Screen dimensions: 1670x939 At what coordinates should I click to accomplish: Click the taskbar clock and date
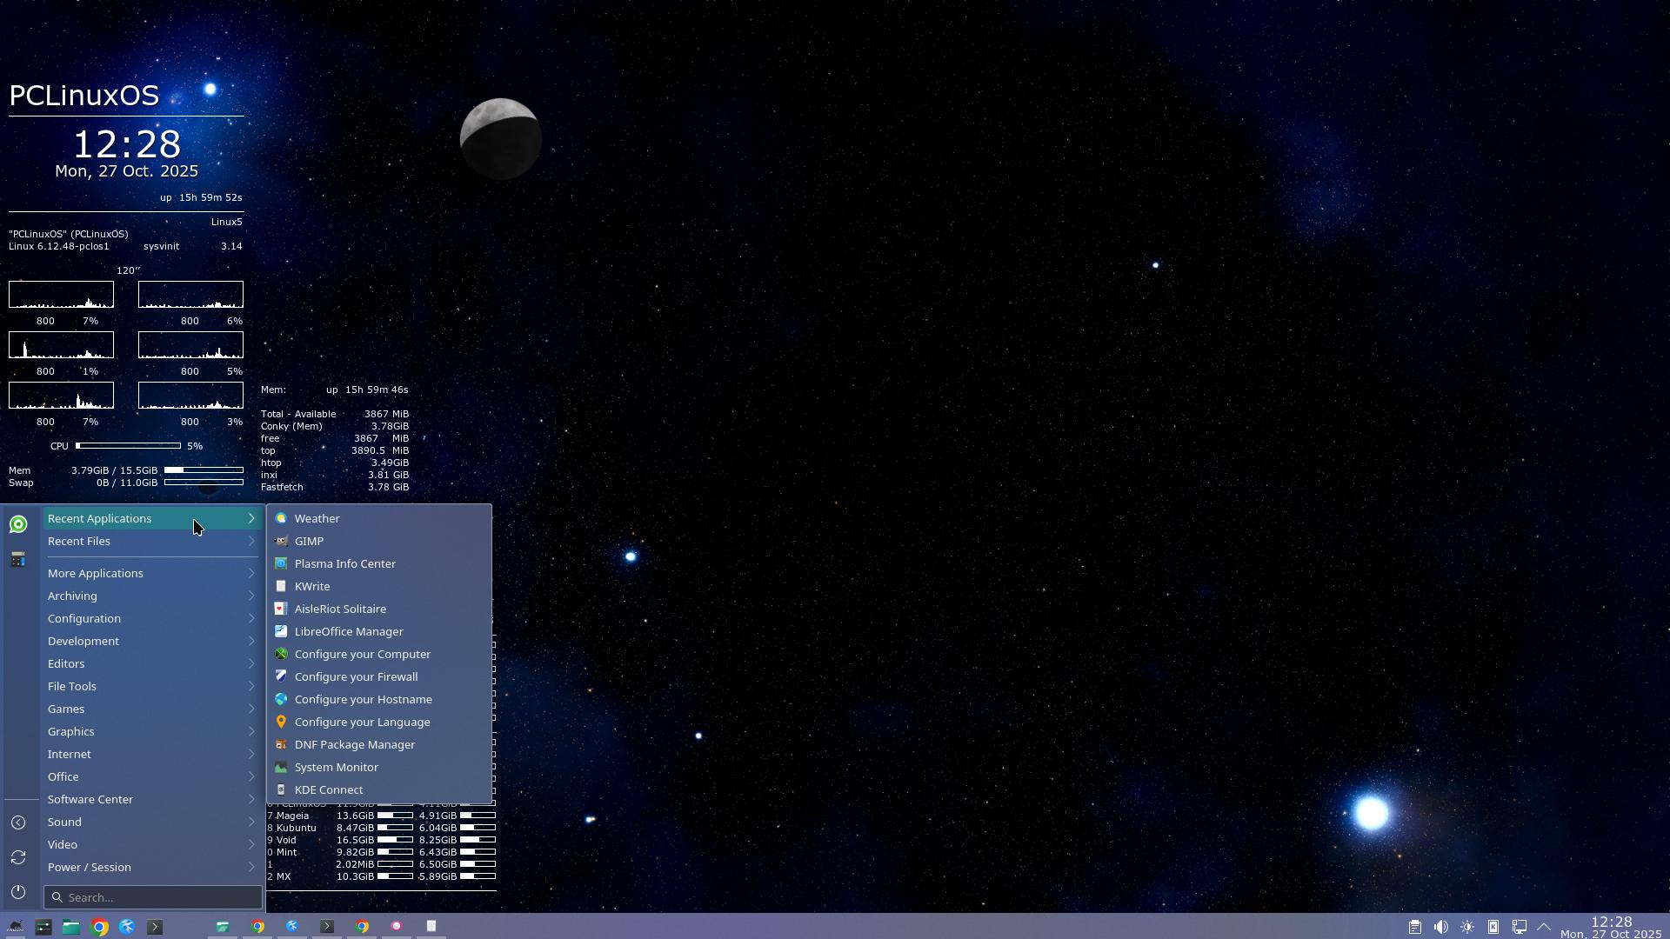coord(1610,927)
